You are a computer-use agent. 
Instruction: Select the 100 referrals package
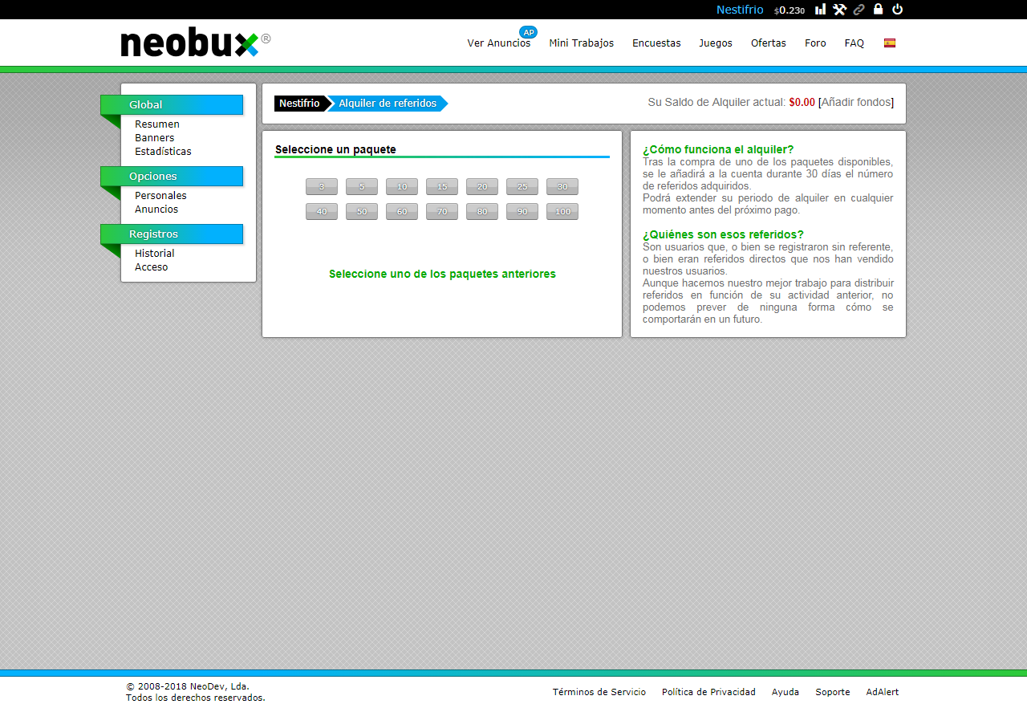coord(562,212)
